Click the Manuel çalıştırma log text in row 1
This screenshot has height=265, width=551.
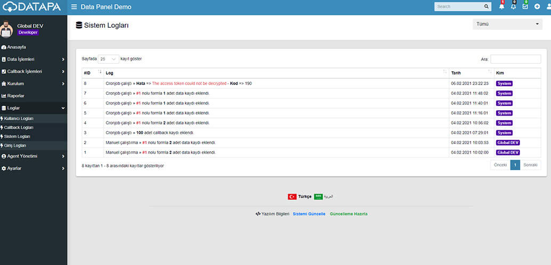160,152
